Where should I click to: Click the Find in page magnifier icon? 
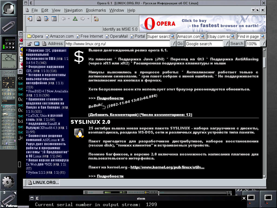click(262, 36)
